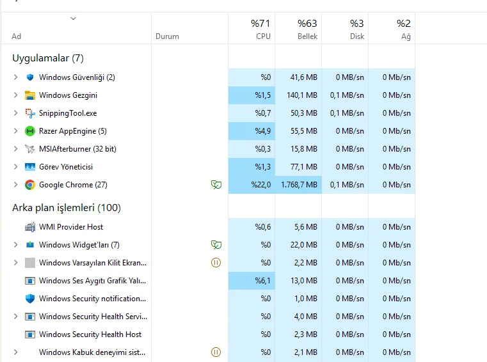Select the MSIAfterburner plane icon

click(30, 149)
